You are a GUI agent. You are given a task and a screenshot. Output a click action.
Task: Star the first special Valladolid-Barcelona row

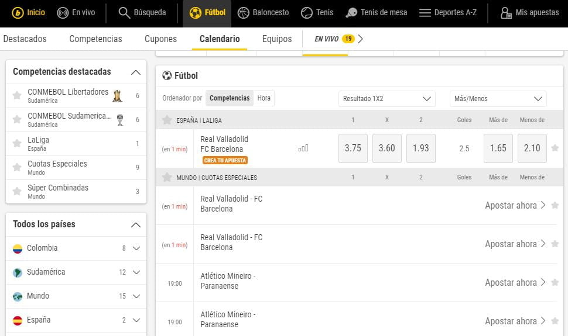point(555,206)
